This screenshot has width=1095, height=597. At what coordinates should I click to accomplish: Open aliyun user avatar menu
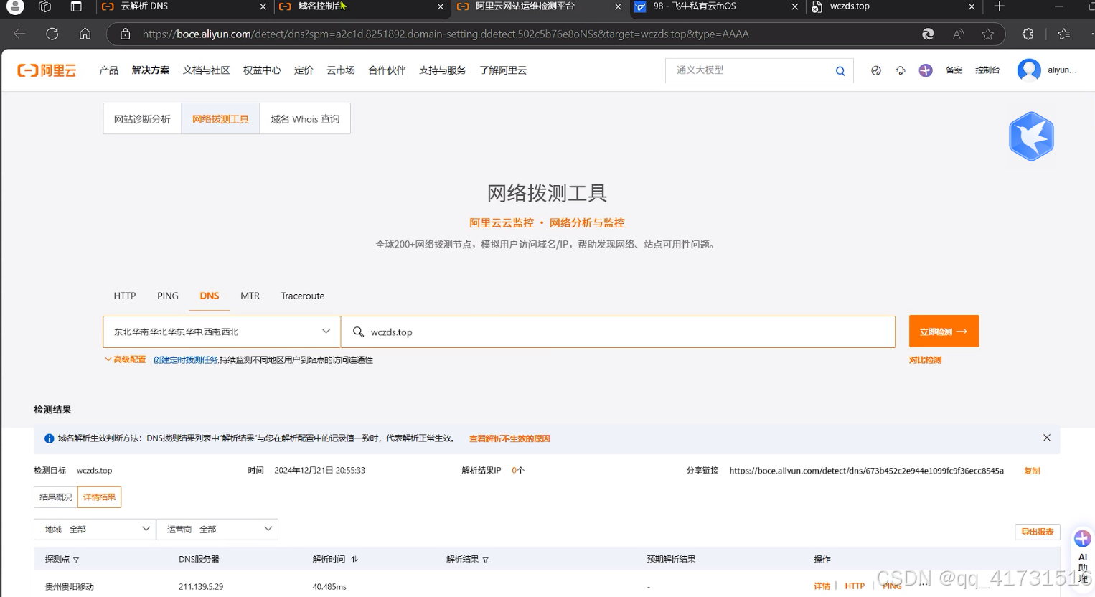click(1029, 70)
